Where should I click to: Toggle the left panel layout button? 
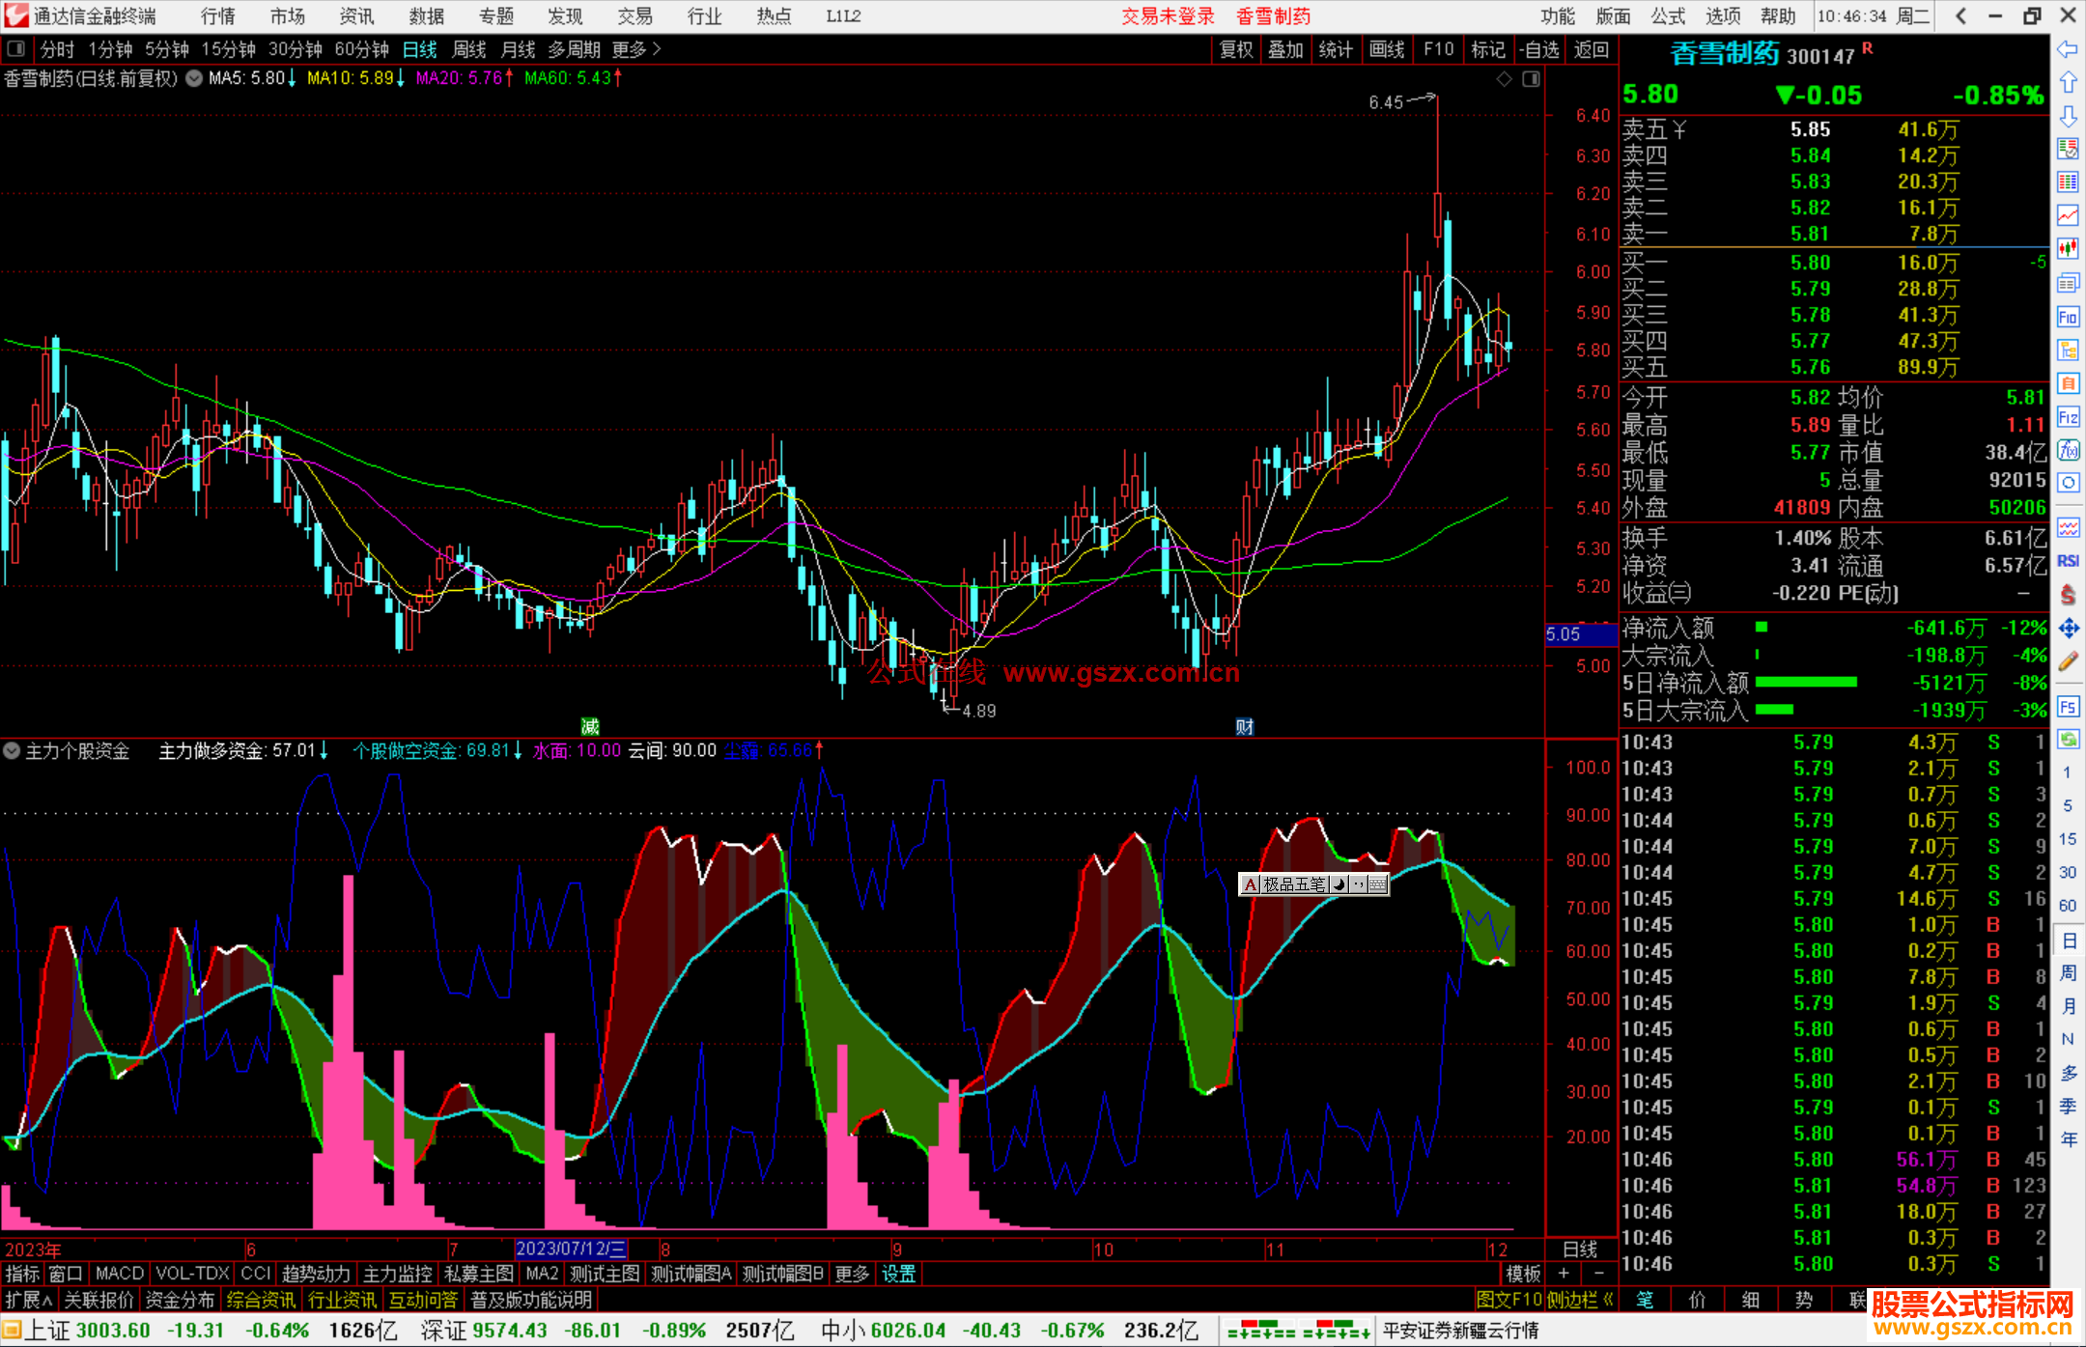tap(16, 49)
